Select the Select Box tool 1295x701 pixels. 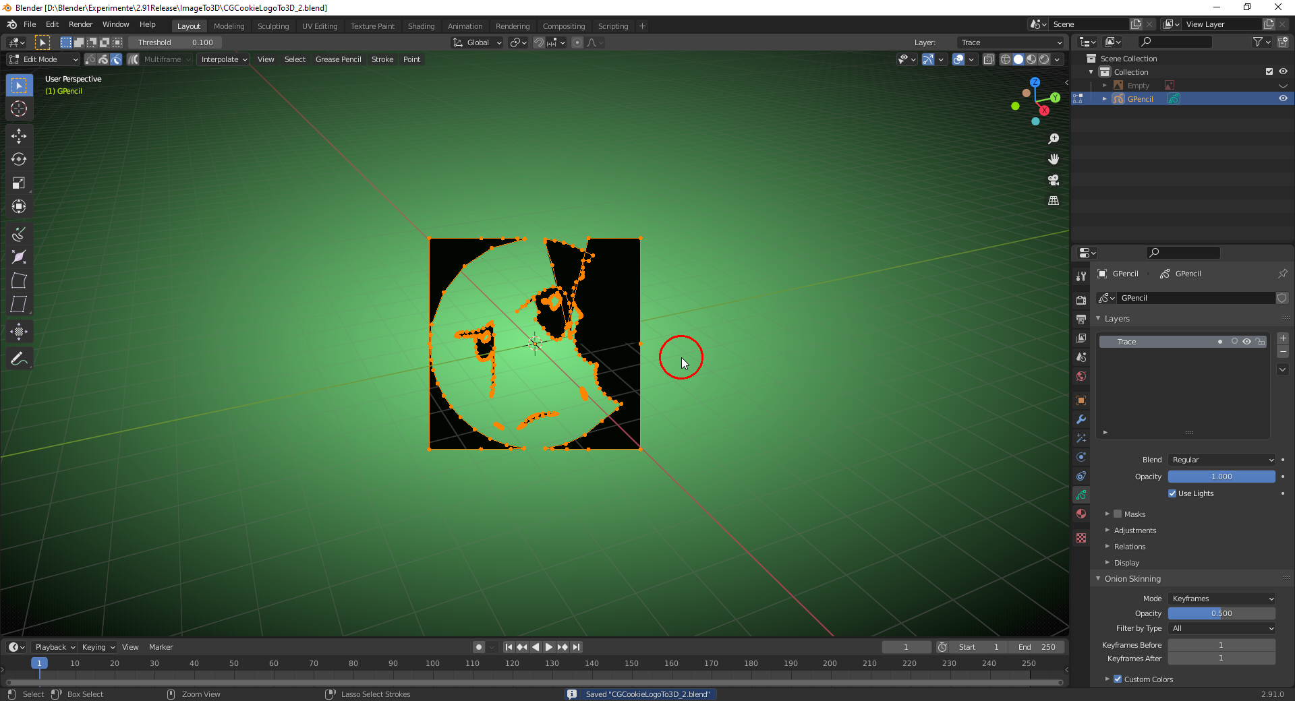click(x=19, y=86)
